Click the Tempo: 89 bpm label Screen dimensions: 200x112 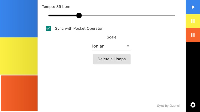pyautogui.click(x=56, y=7)
